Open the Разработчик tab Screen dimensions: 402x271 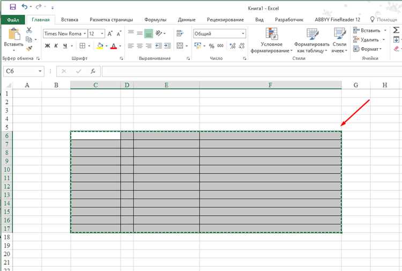tap(289, 20)
